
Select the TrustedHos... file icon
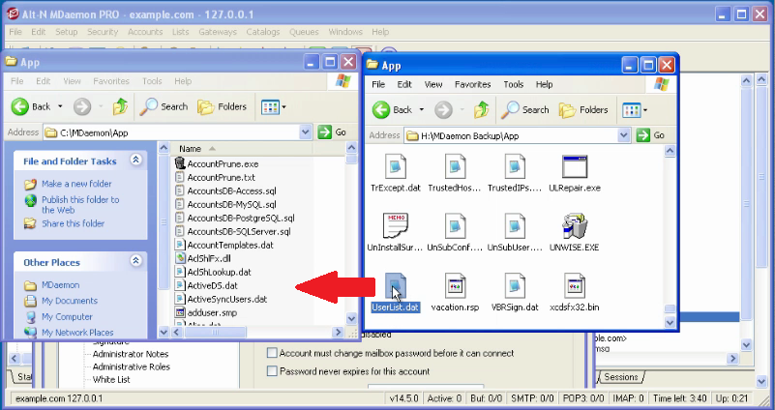(x=455, y=167)
